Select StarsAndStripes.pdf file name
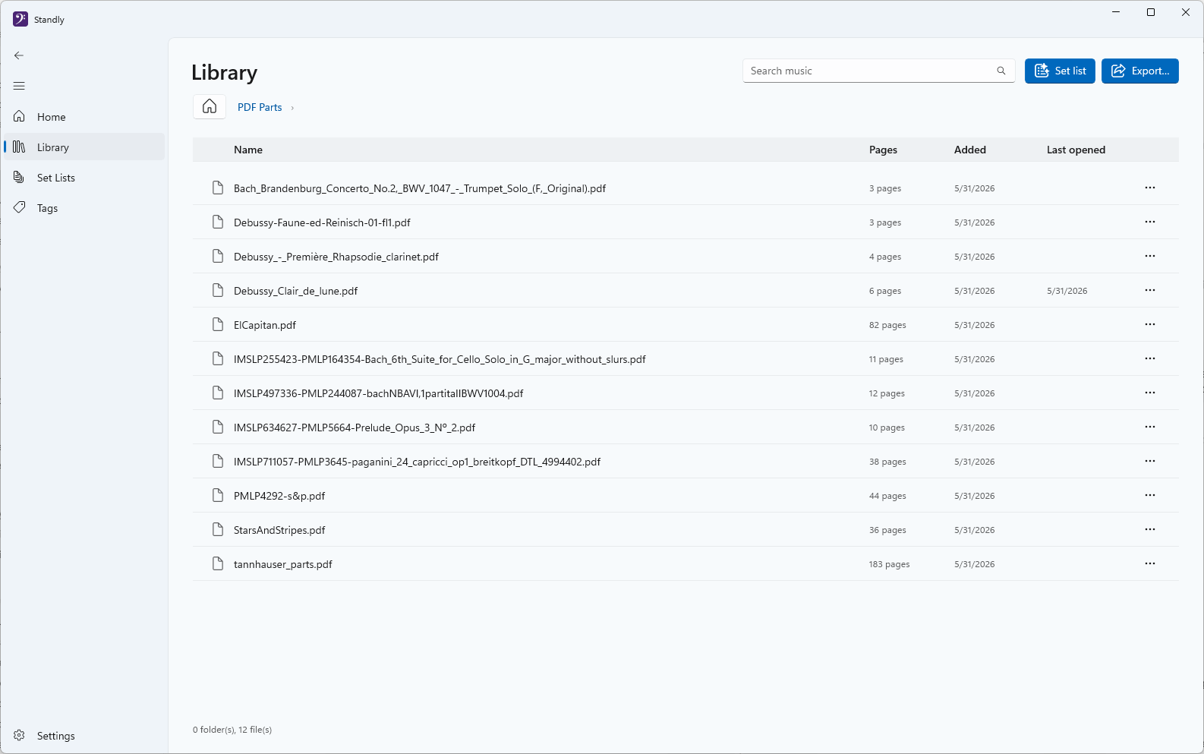 pos(279,530)
